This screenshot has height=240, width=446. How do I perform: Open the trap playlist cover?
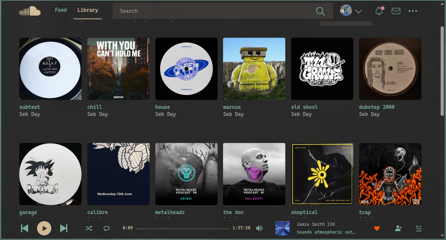point(390,174)
